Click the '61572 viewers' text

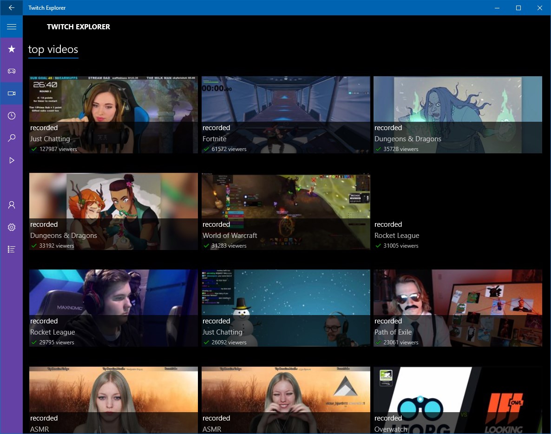pos(229,149)
